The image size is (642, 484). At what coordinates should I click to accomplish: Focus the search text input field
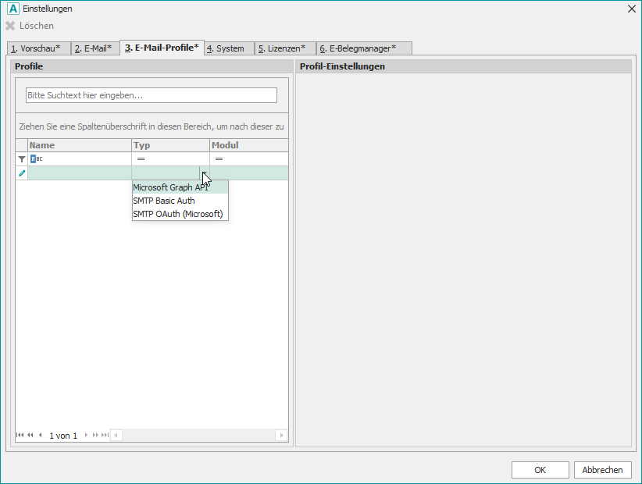(151, 95)
